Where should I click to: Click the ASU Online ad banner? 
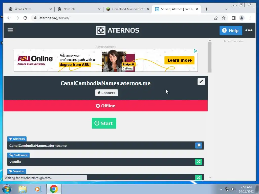point(105,60)
